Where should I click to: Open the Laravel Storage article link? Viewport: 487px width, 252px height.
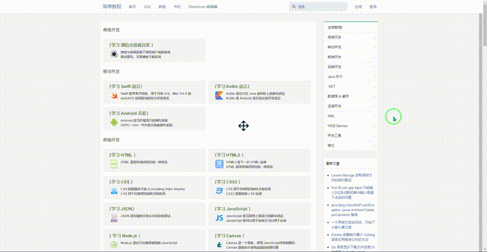351,178
